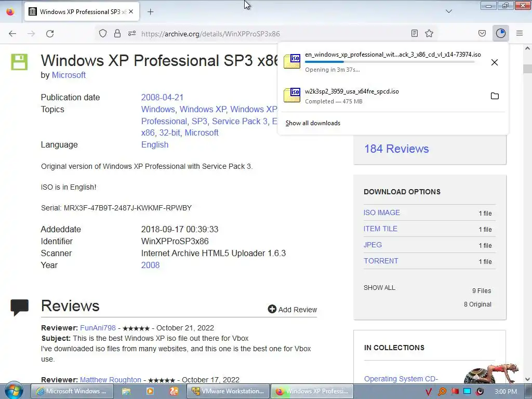Click the Serial MRX3F-47B9T product key text

point(116,208)
